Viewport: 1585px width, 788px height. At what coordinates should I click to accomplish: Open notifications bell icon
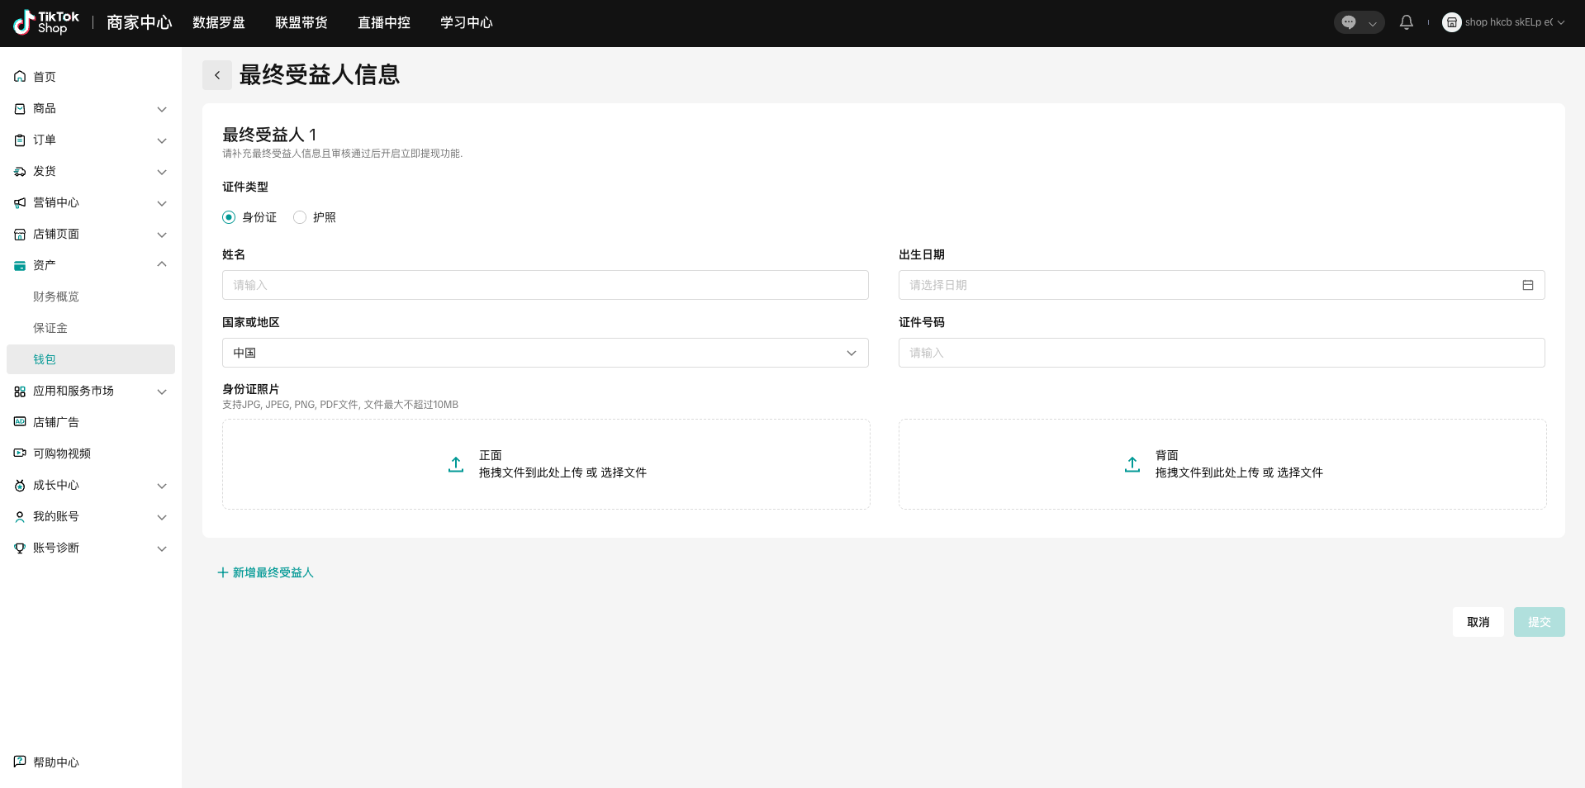click(x=1407, y=23)
